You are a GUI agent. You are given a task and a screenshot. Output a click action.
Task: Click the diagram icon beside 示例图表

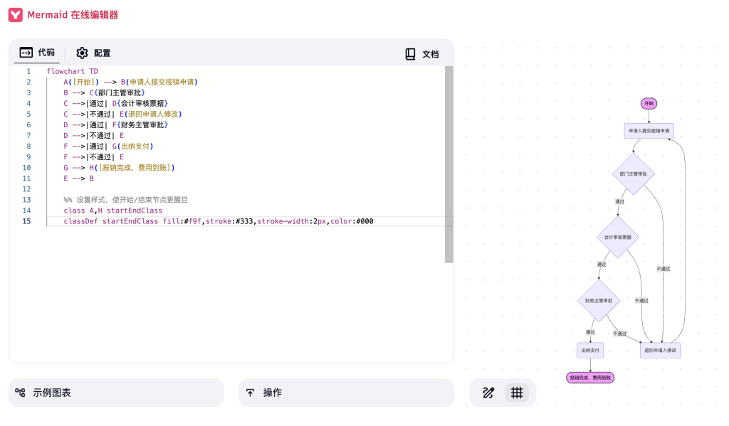(20, 393)
